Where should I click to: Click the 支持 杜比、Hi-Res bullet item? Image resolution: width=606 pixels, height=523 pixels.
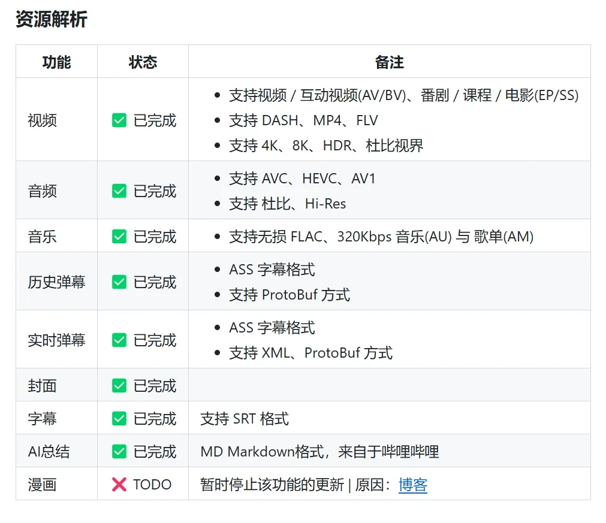pos(287,204)
